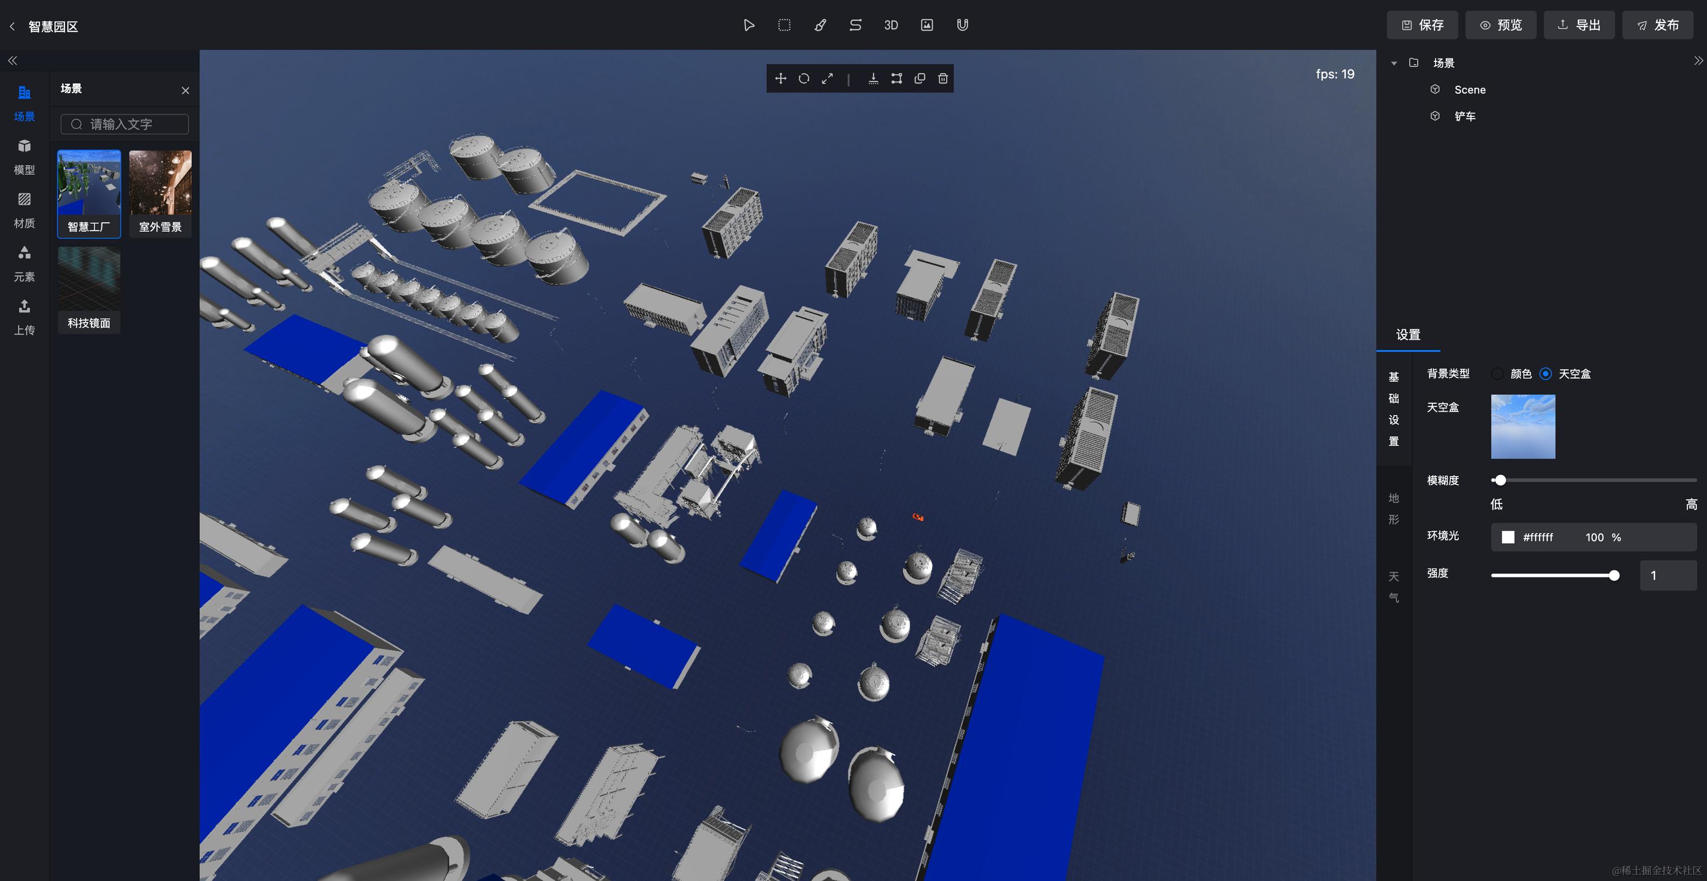Select the 天空盒 background type radio
The width and height of the screenshot is (1707, 881).
(1546, 374)
